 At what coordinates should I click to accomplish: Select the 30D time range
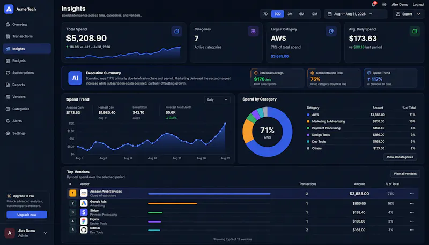(277, 14)
